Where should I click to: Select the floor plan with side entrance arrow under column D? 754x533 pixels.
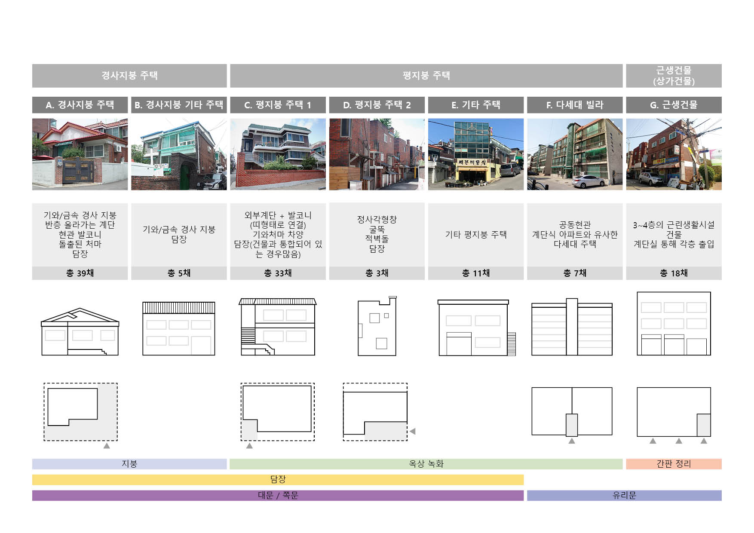click(375, 411)
